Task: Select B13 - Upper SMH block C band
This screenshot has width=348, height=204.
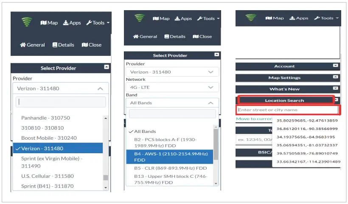Action: click(x=170, y=179)
